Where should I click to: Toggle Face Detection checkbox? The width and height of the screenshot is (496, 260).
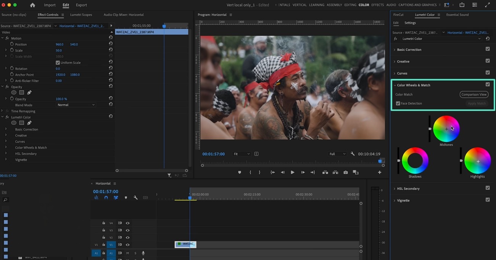pos(398,103)
